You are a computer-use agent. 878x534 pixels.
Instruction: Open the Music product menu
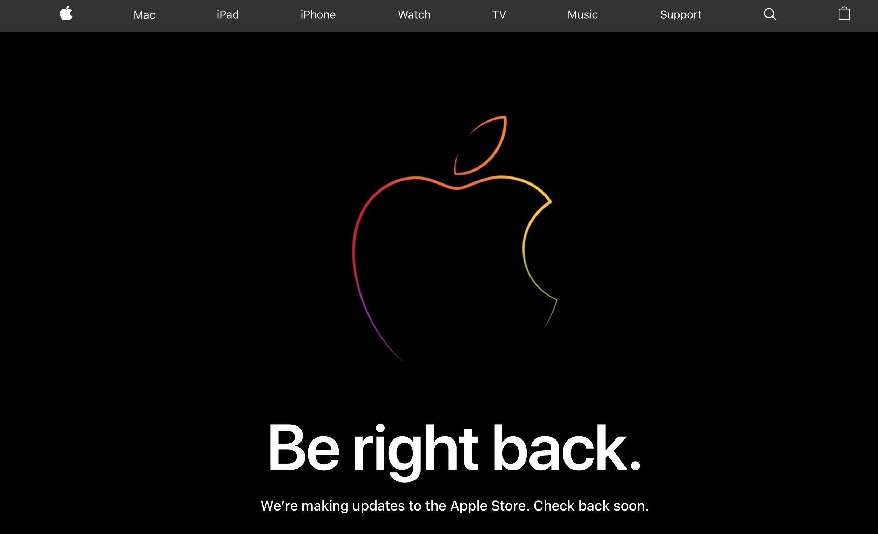pyautogui.click(x=582, y=14)
